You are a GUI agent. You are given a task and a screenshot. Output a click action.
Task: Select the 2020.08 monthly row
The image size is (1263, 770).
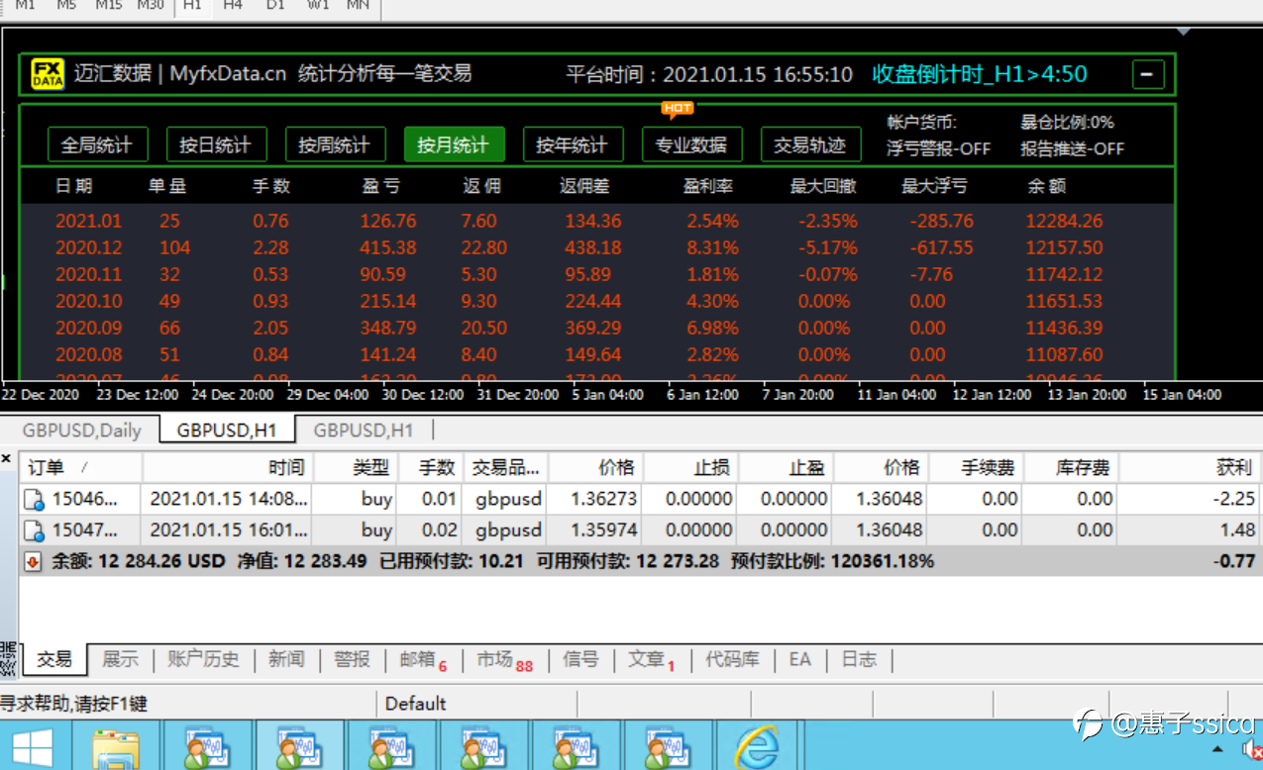[597, 354]
